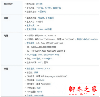Click the A-GPS技术 link
The height and width of the screenshot is (97, 100).
point(47,59)
